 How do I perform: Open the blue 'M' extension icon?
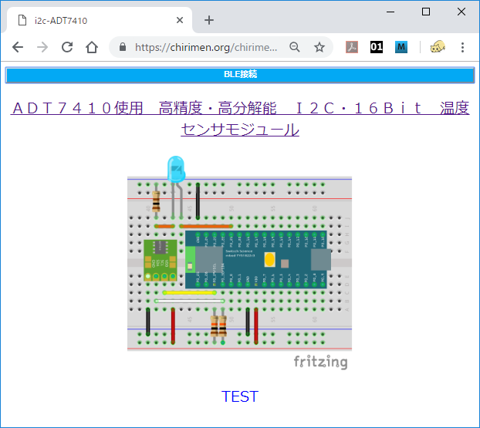point(401,47)
